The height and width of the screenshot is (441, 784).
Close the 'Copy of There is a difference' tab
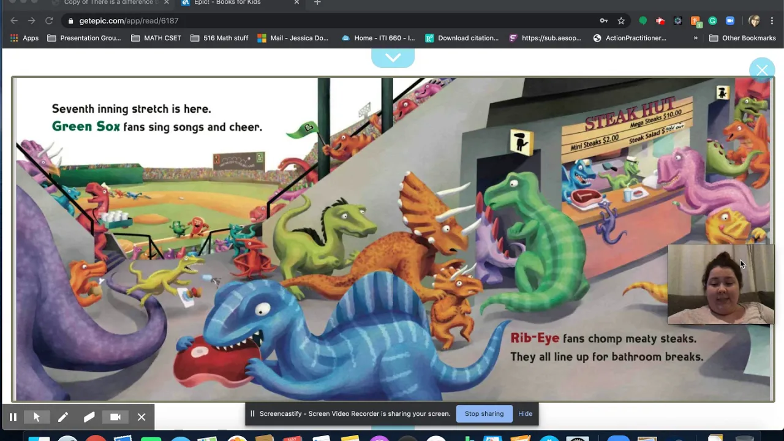(x=166, y=2)
